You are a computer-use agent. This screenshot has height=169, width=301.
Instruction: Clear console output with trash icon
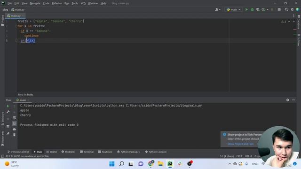click(x=15, y=135)
